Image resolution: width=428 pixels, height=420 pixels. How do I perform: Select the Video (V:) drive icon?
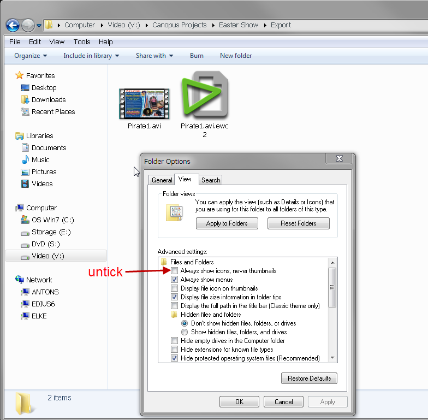[x=25, y=257]
